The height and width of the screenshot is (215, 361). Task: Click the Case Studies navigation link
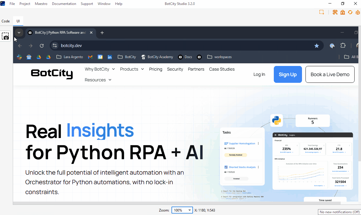pos(222,69)
